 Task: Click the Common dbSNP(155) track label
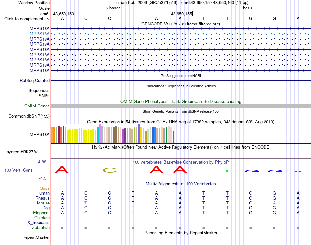pos(29,116)
